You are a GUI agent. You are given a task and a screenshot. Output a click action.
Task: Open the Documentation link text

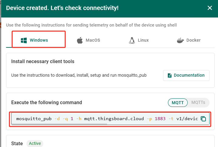pyautogui.click(x=189, y=75)
